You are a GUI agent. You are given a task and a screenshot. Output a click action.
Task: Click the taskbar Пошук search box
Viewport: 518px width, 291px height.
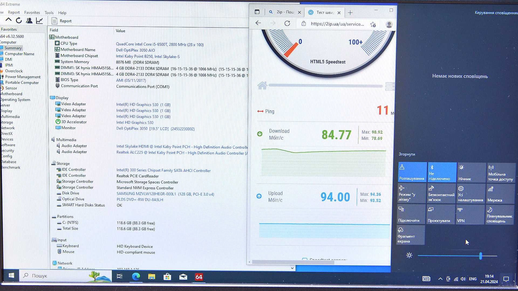tap(66, 276)
